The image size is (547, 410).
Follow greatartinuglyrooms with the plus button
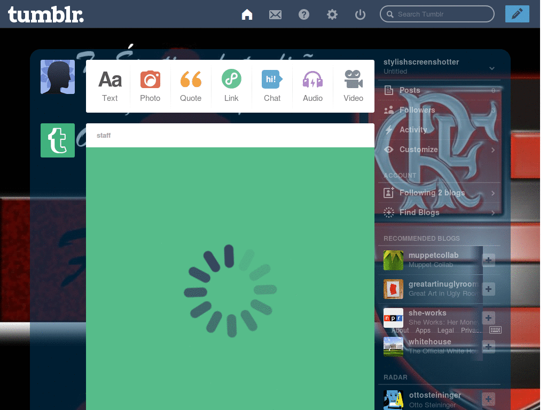[488, 289]
